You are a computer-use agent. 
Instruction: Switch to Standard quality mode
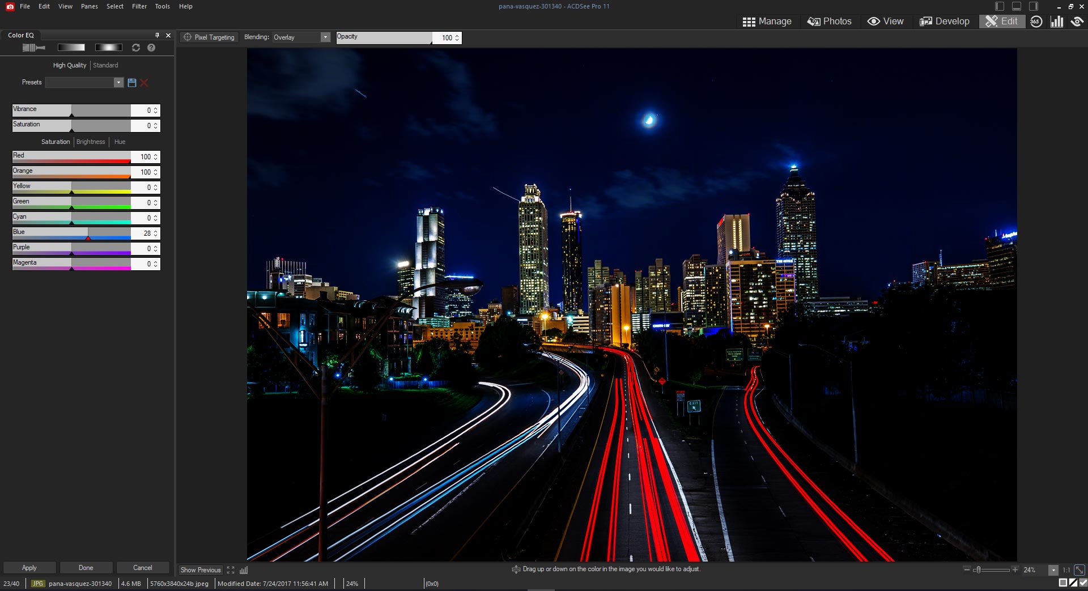coord(105,65)
